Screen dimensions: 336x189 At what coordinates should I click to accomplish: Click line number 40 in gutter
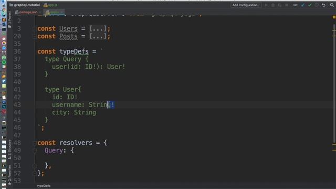click(17, 82)
